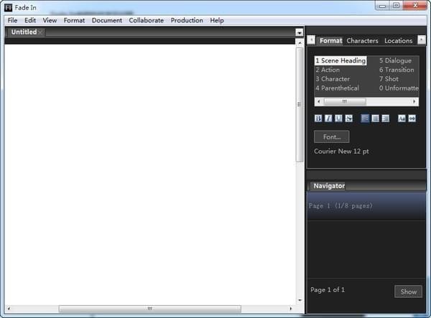This screenshot has width=431, height=318.
Task: Click the all caps Aa icon
Action: point(402,118)
